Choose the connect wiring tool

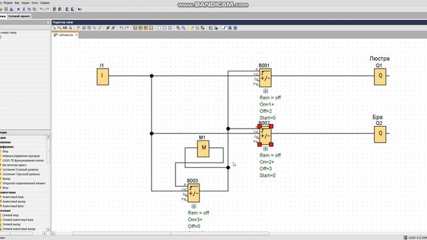pyautogui.click(x=59, y=28)
